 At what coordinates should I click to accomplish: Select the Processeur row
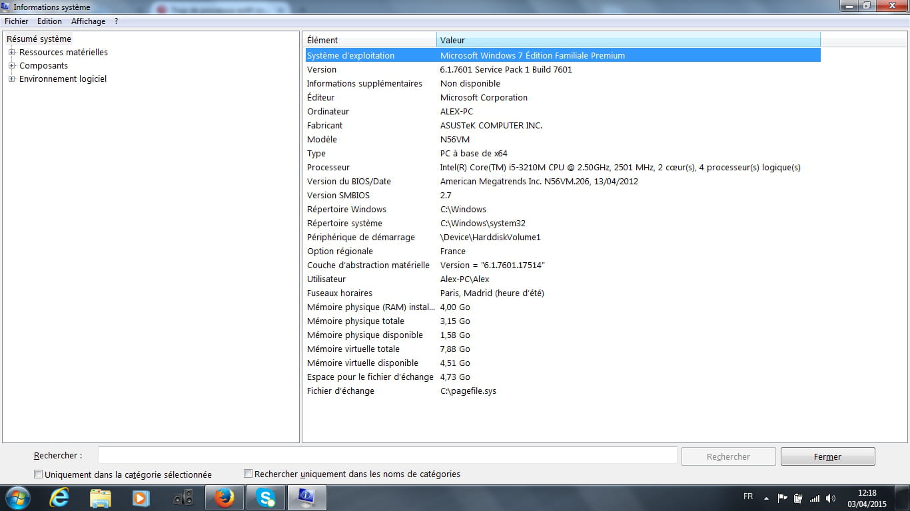coord(562,167)
